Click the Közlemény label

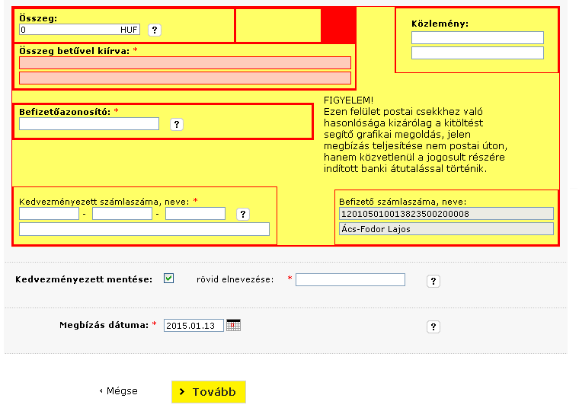[x=440, y=24]
